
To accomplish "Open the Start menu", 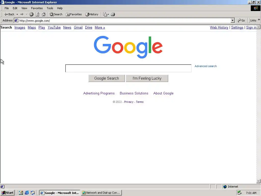I will point(7,193).
